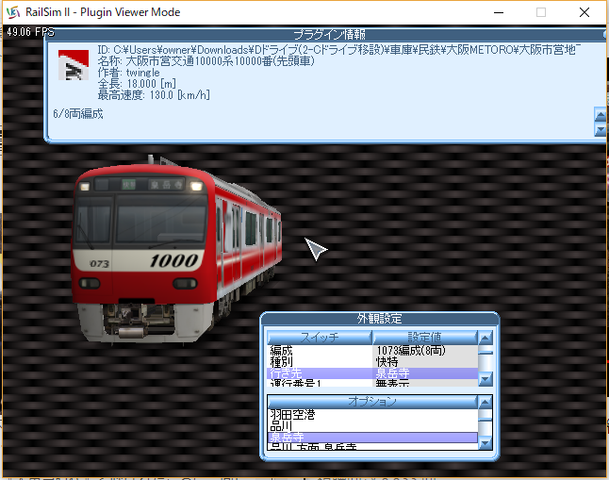
Task: Click the 外観設定 panel title bar
Action: 380,319
